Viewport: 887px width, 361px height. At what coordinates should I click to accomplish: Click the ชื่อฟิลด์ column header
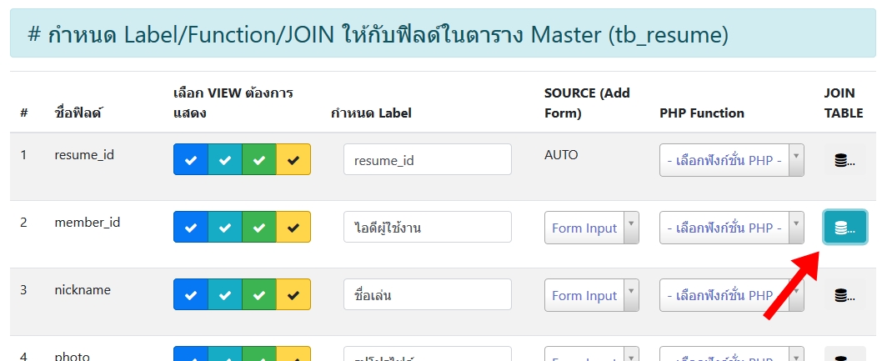point(78,113)
